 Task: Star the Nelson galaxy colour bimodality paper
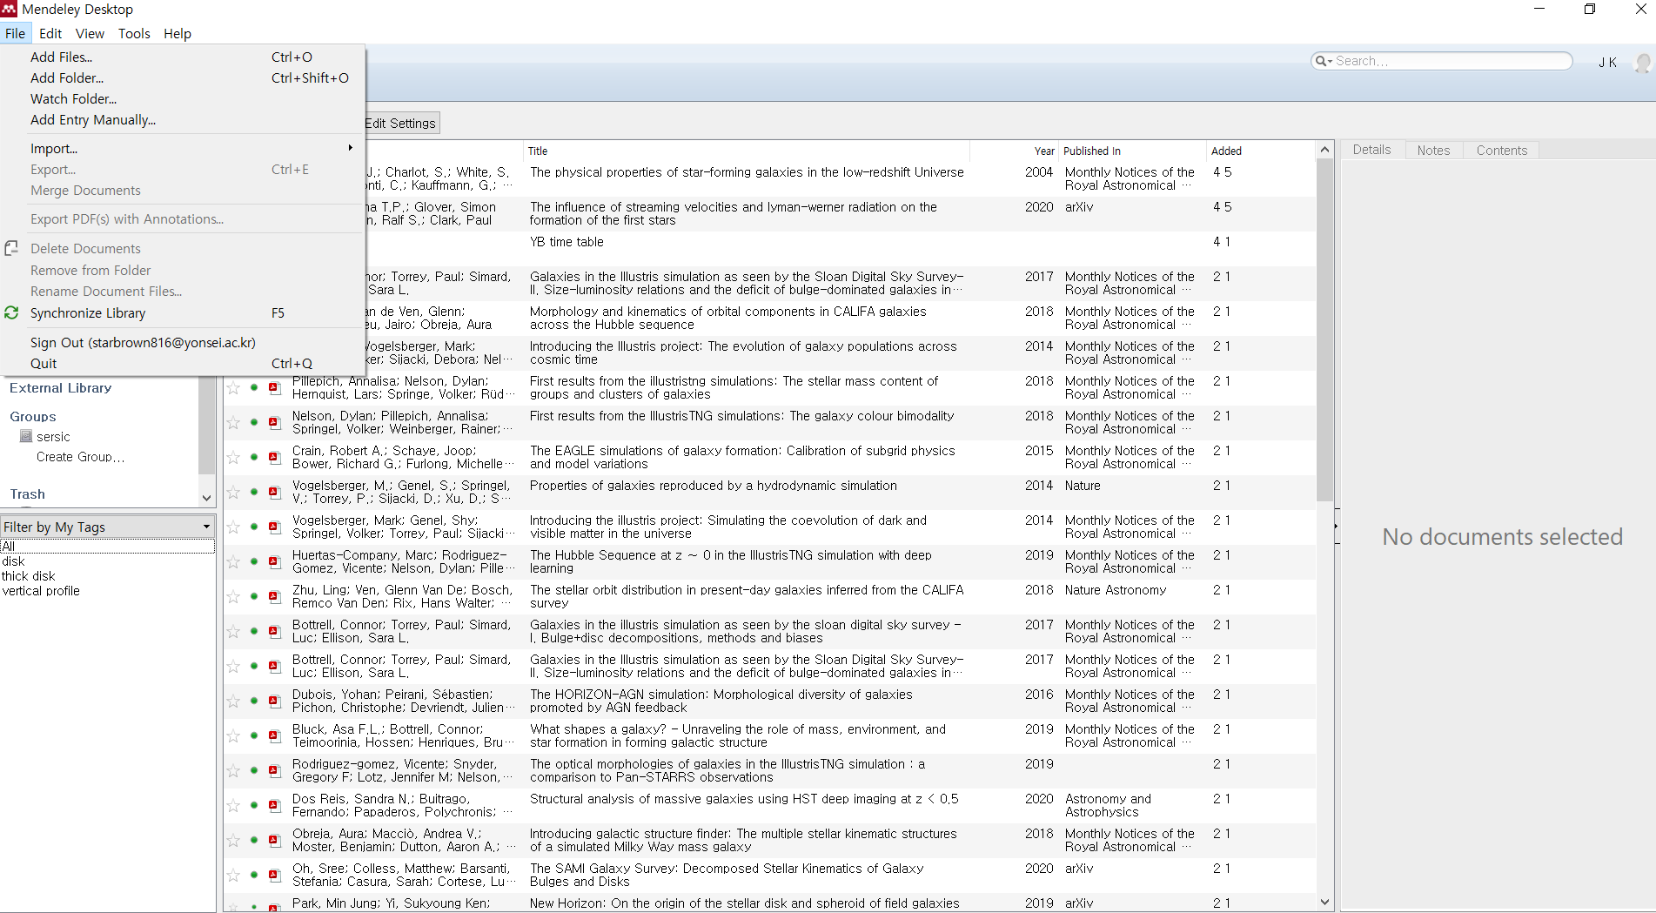[233, 422]
